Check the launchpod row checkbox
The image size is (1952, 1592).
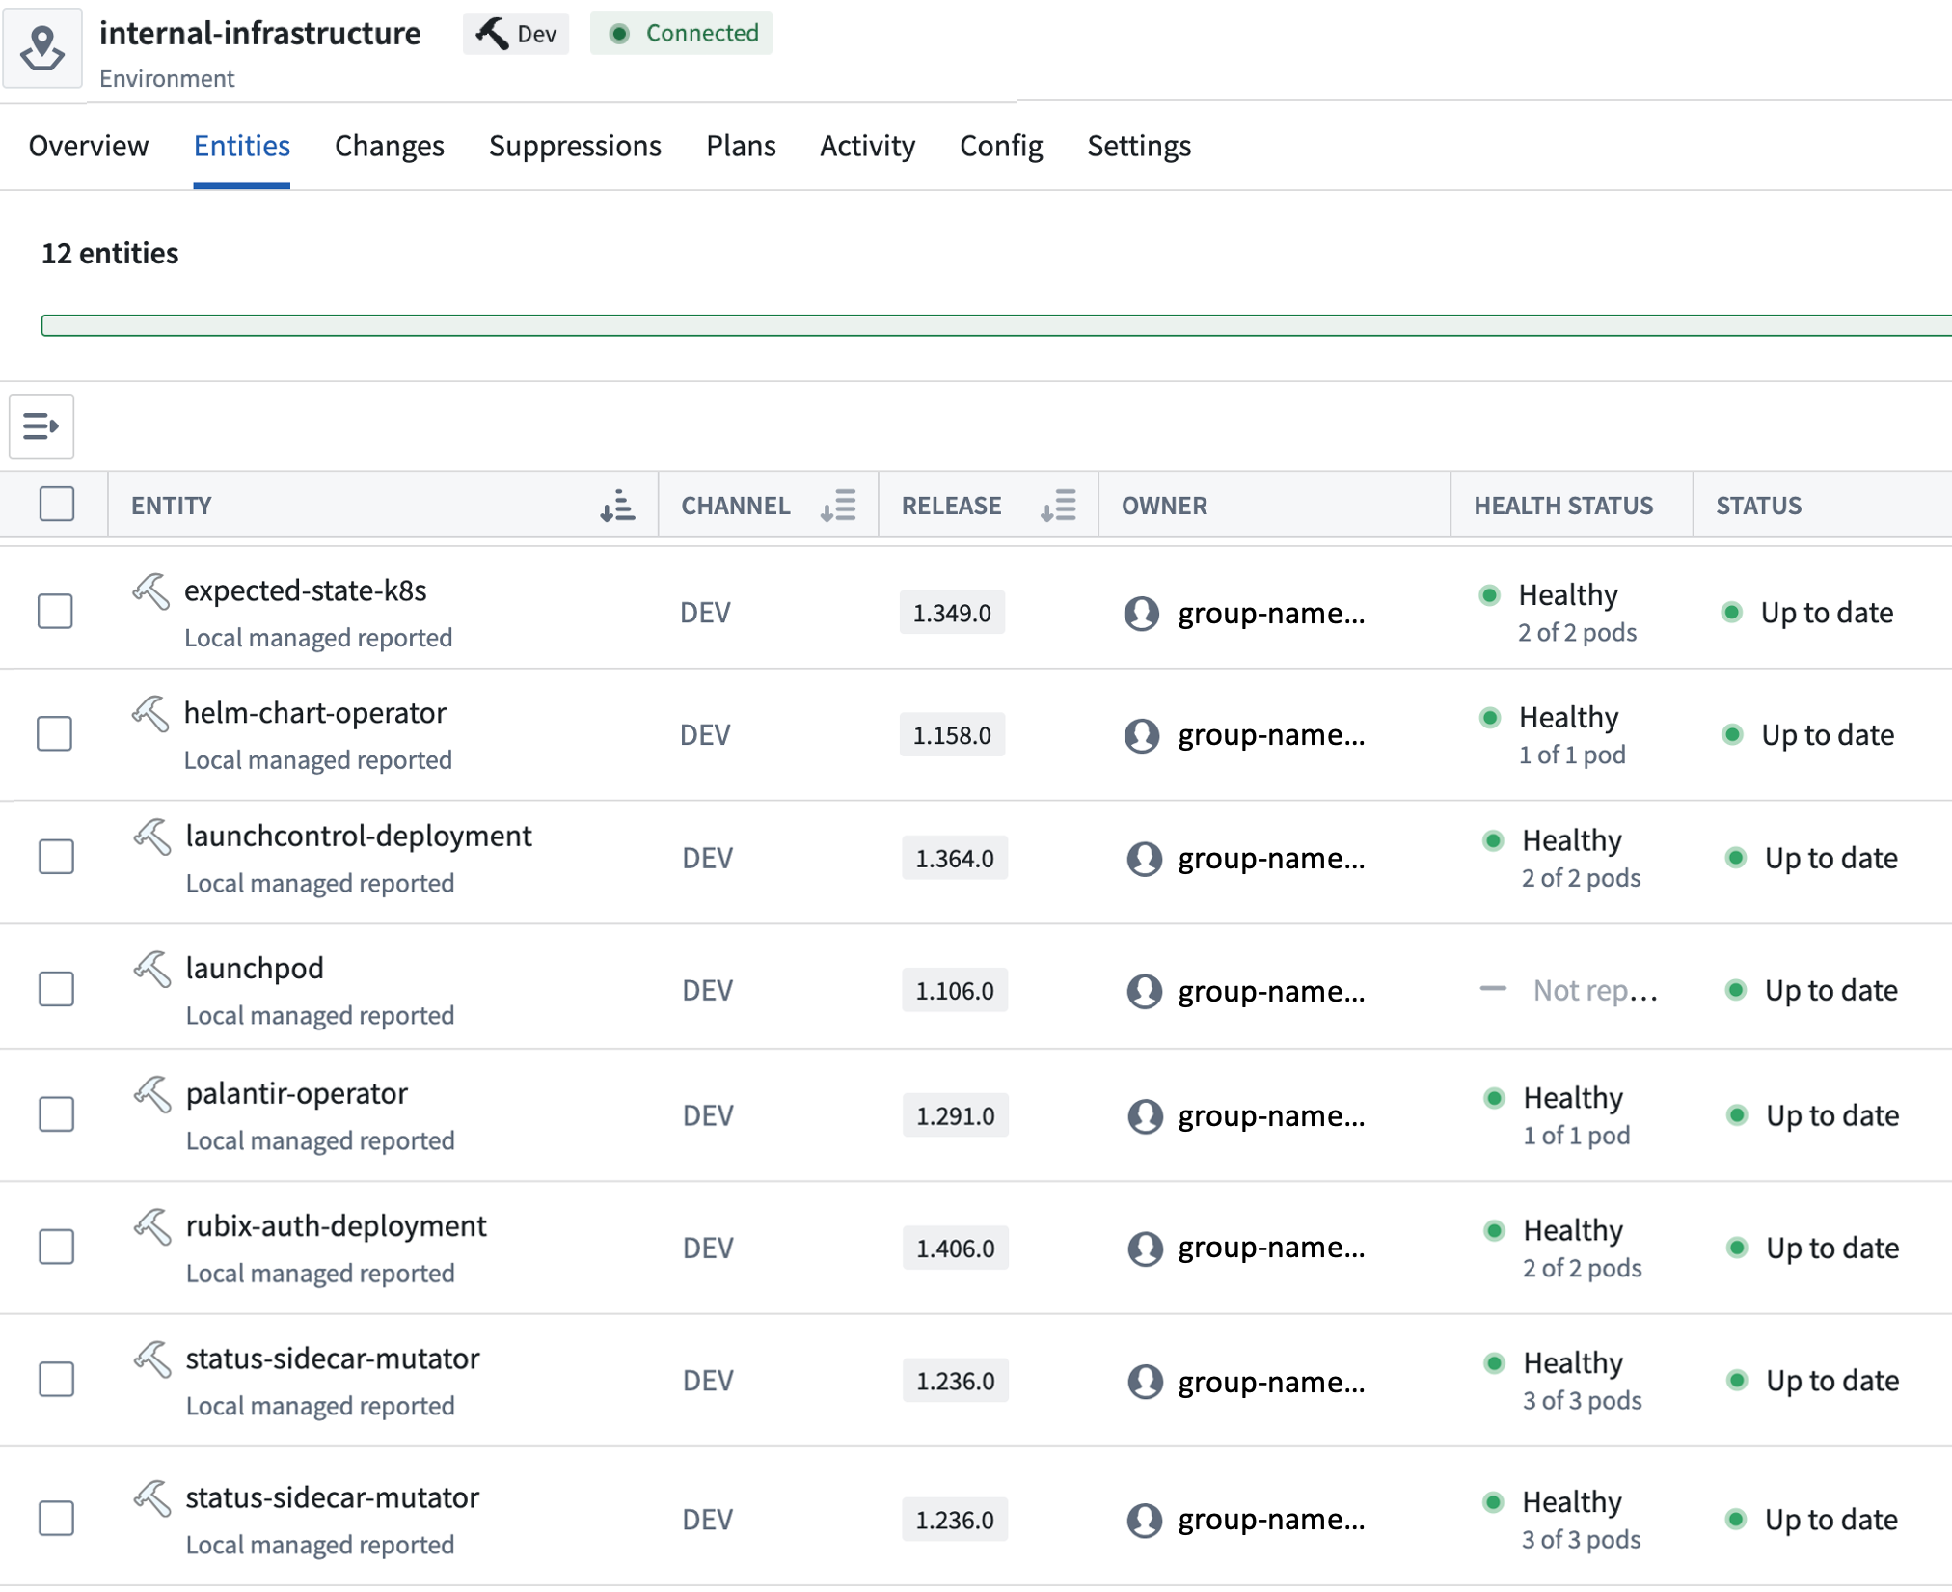(56, 988)
